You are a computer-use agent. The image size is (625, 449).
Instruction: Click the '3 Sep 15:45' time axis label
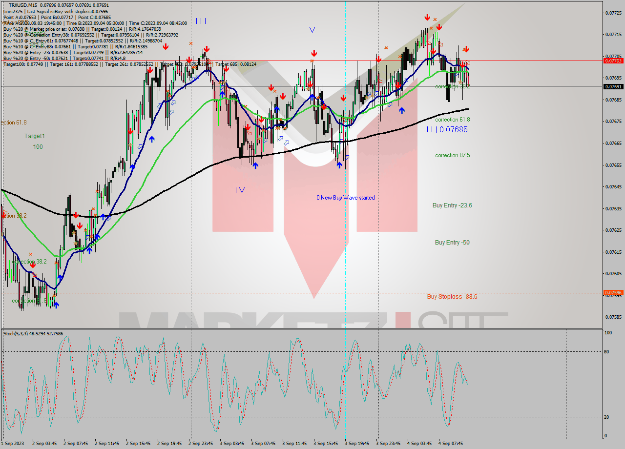click(x=326, y=444)
